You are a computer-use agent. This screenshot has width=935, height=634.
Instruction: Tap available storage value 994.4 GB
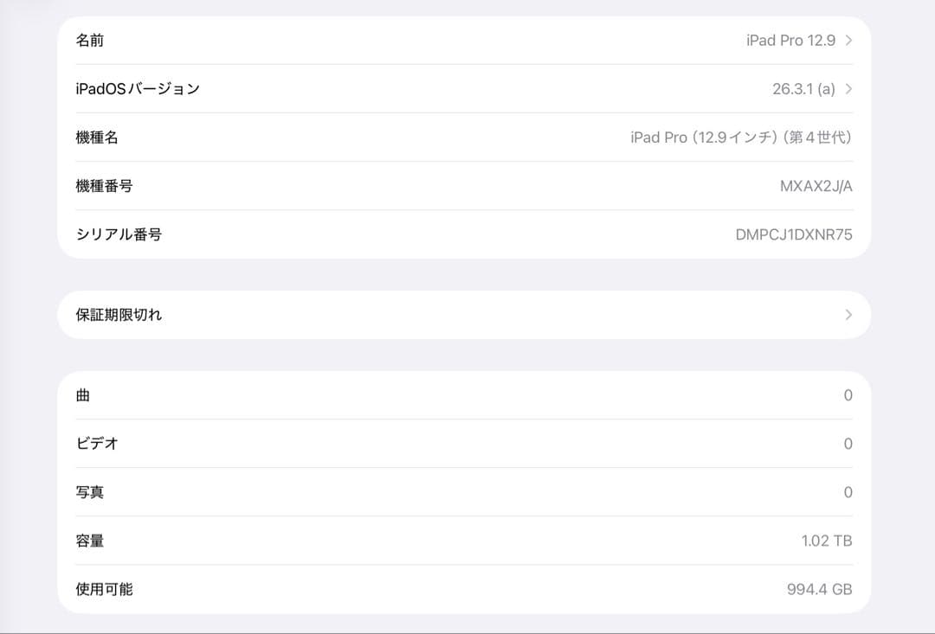819,589
